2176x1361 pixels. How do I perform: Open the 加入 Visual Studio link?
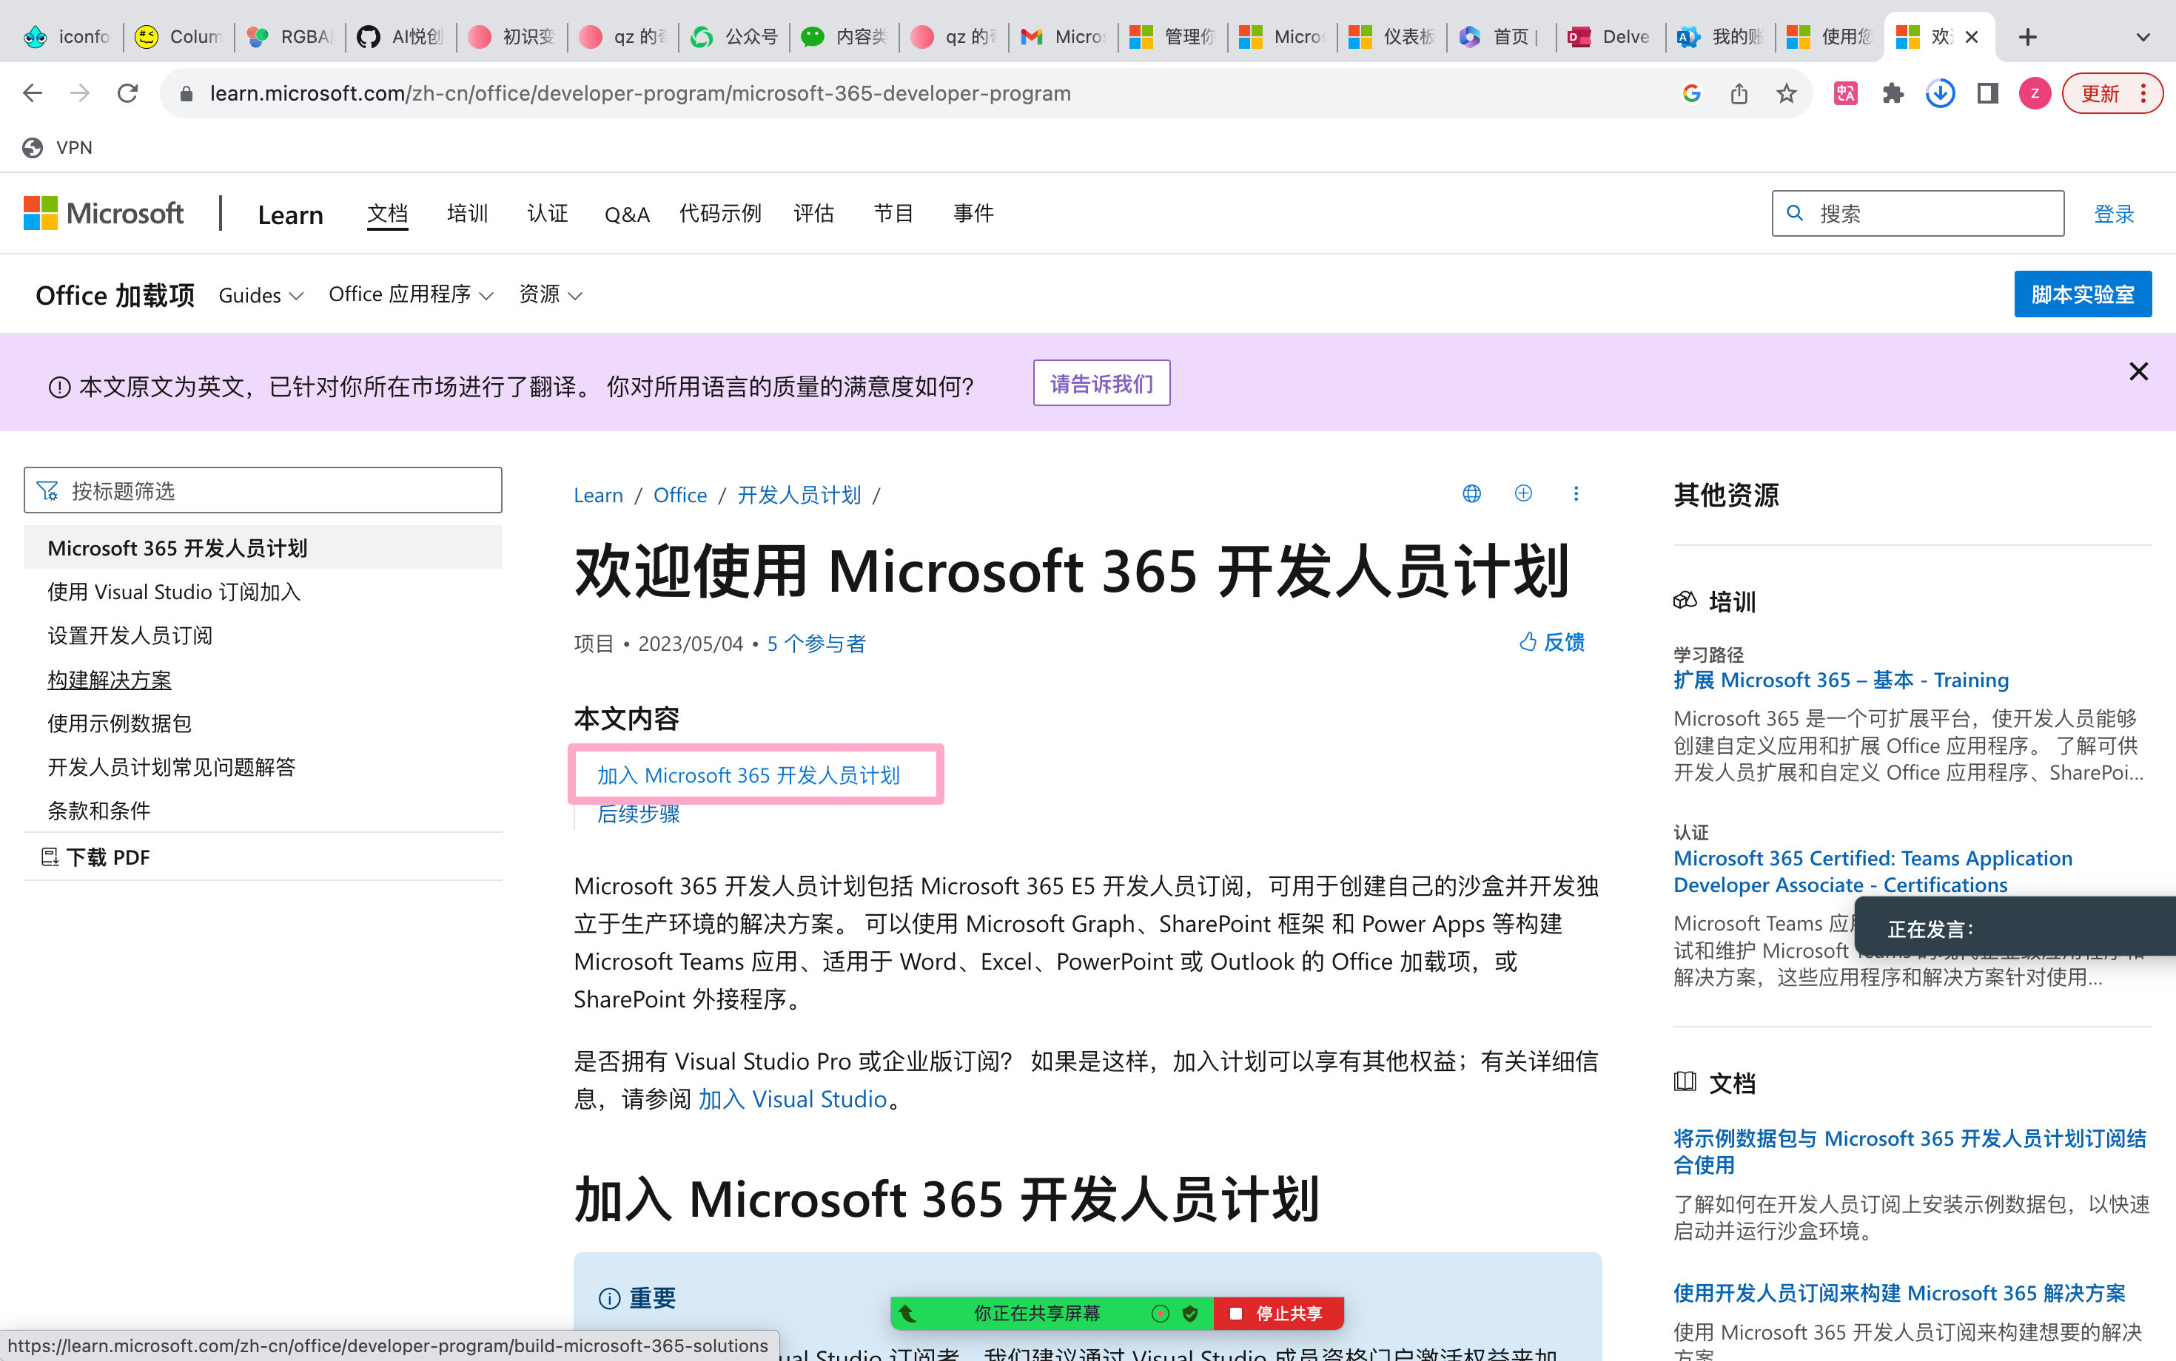[793, 1099]
